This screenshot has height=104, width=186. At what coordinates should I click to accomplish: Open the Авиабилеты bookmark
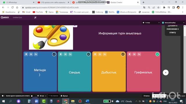coord(9,12)
